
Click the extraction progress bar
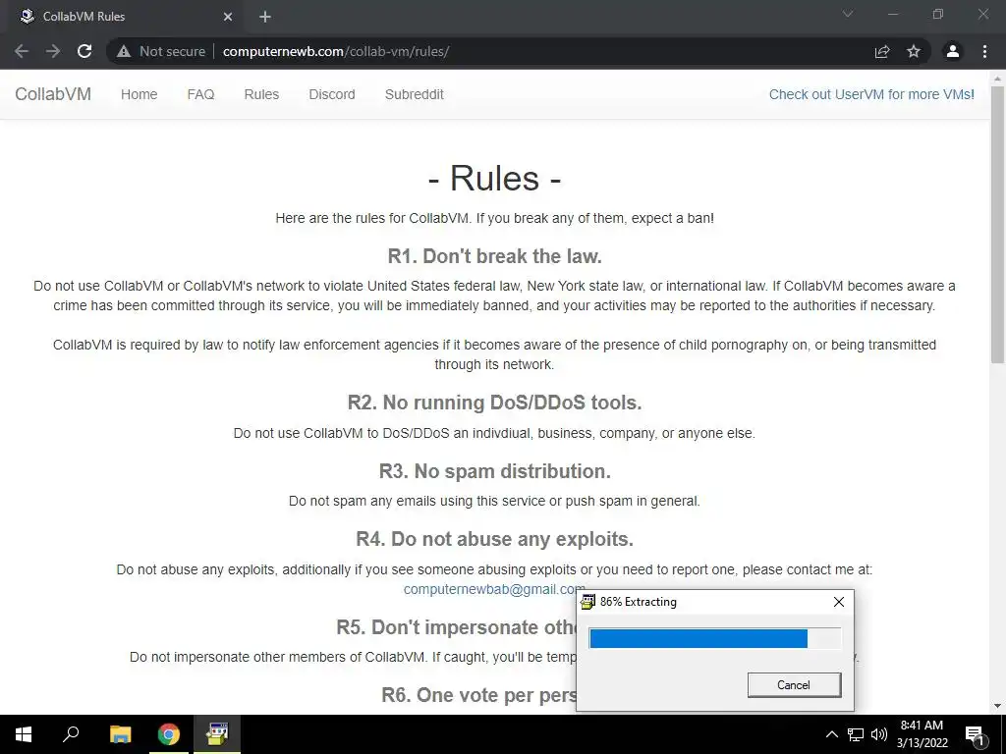pos(715,638)
